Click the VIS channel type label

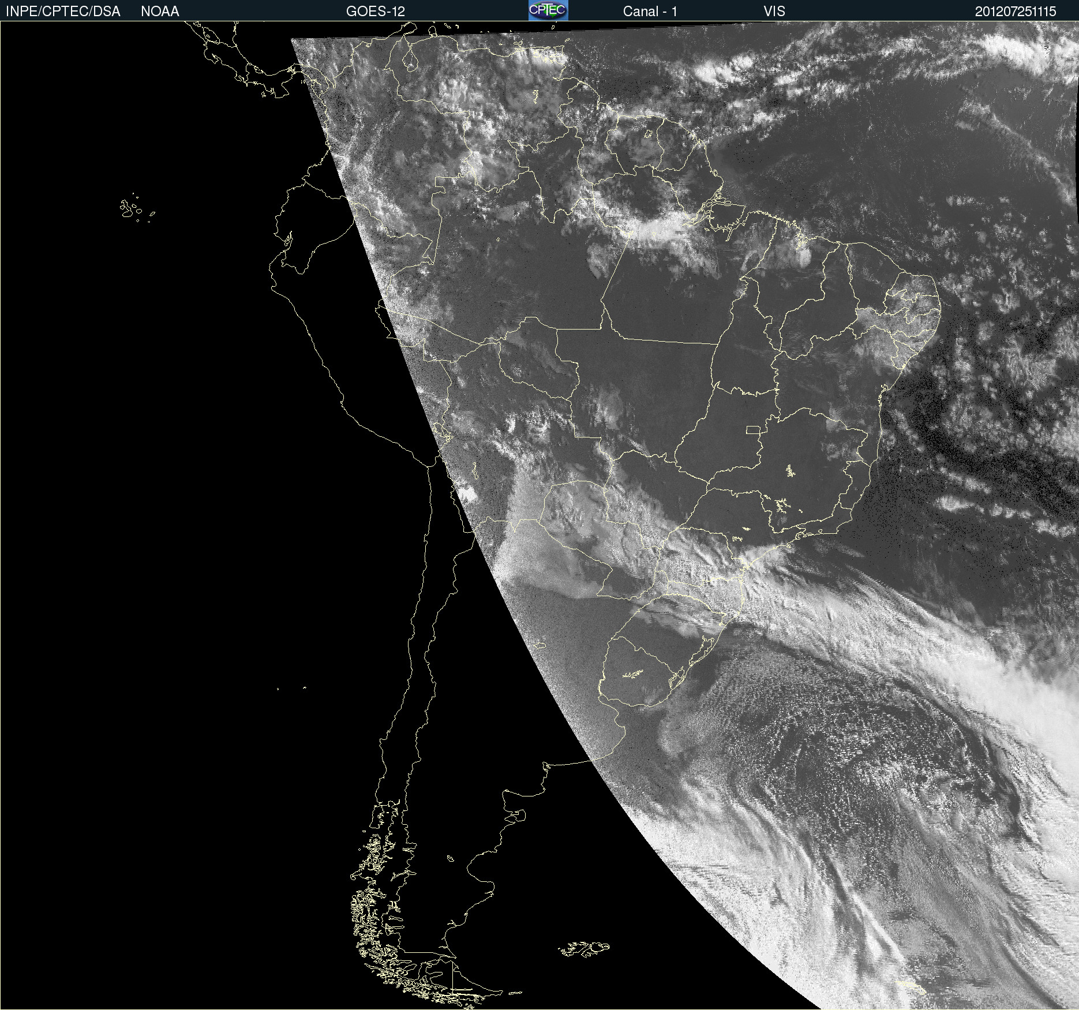pyautogui.click(x=774, y=12)
